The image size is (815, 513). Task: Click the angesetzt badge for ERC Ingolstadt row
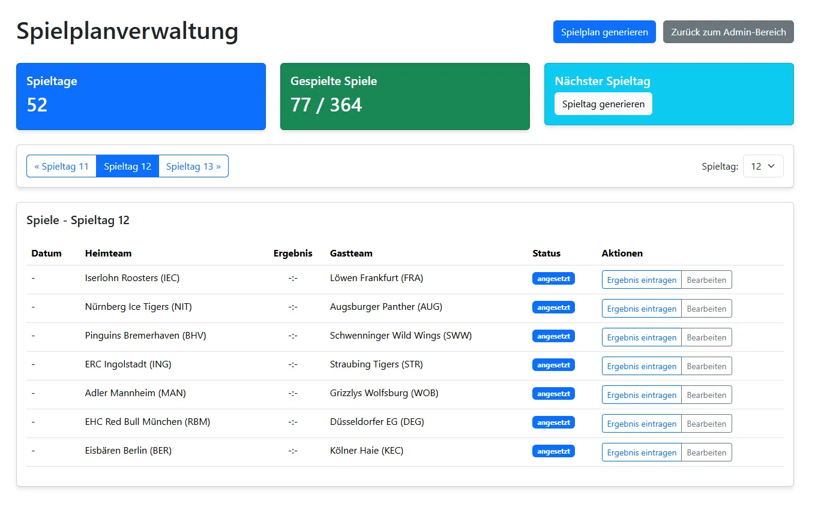[x=553, y=365]
